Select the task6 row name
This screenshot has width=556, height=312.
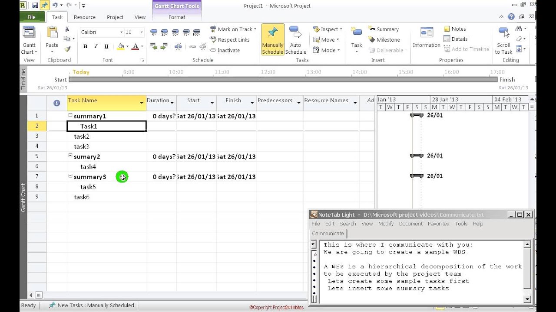(x=82, y=197)
